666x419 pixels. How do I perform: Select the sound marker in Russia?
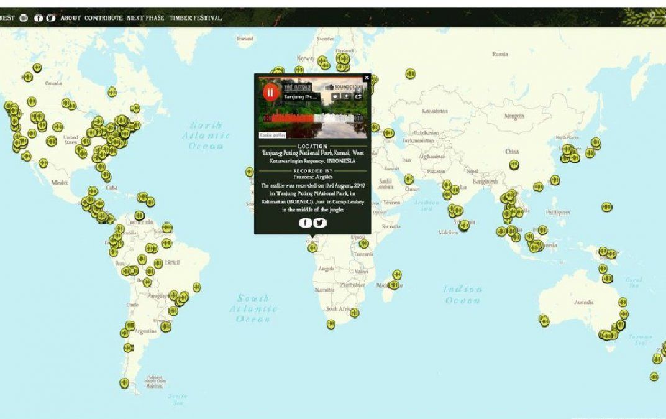410,73
